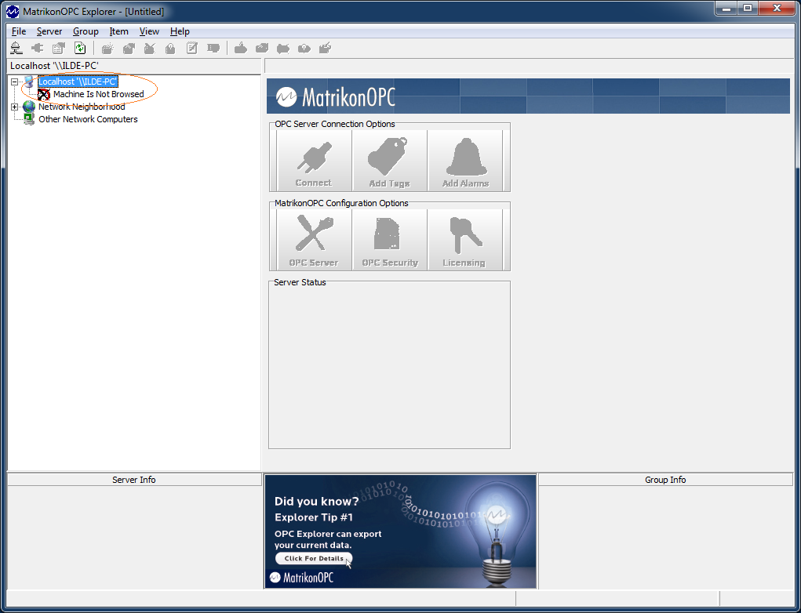
Task: Click the green refresh arrows toolbar icon
Action: pyautogui.click(x=80, y=48)
